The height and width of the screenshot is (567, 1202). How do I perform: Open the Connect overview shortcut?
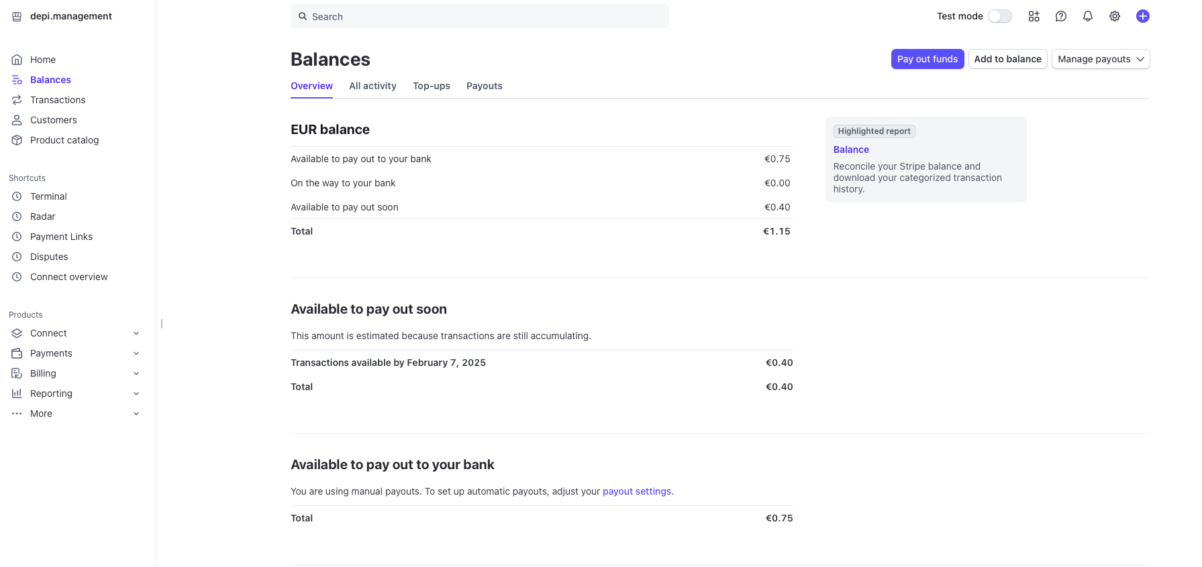69,277
